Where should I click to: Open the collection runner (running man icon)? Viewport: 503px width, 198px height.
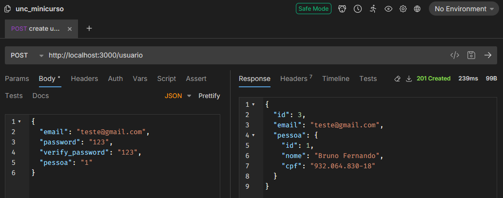click(373, 9)
